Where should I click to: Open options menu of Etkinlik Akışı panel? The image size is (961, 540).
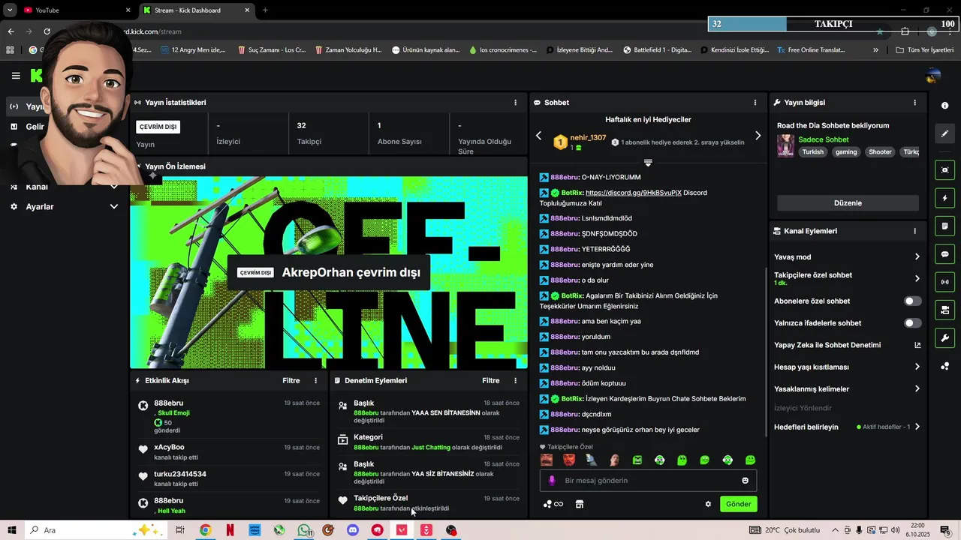pyautogui.click(x=315, y=381)
